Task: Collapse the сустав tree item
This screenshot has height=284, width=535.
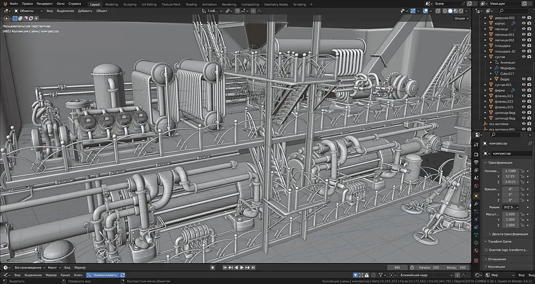Action: [x=486, y=57]
